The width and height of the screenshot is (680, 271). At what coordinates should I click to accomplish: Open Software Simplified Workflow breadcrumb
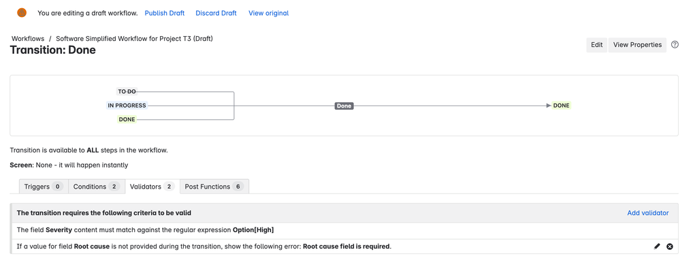135,39
